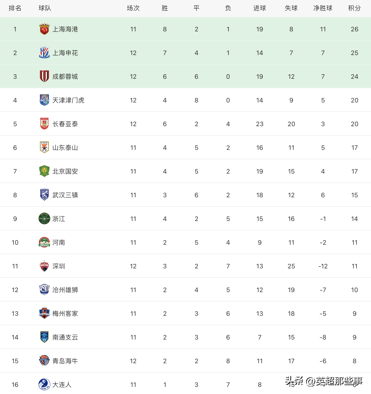Open the 梅州客家 team name link
Screen dimensions: 371x394
point(65,314)
